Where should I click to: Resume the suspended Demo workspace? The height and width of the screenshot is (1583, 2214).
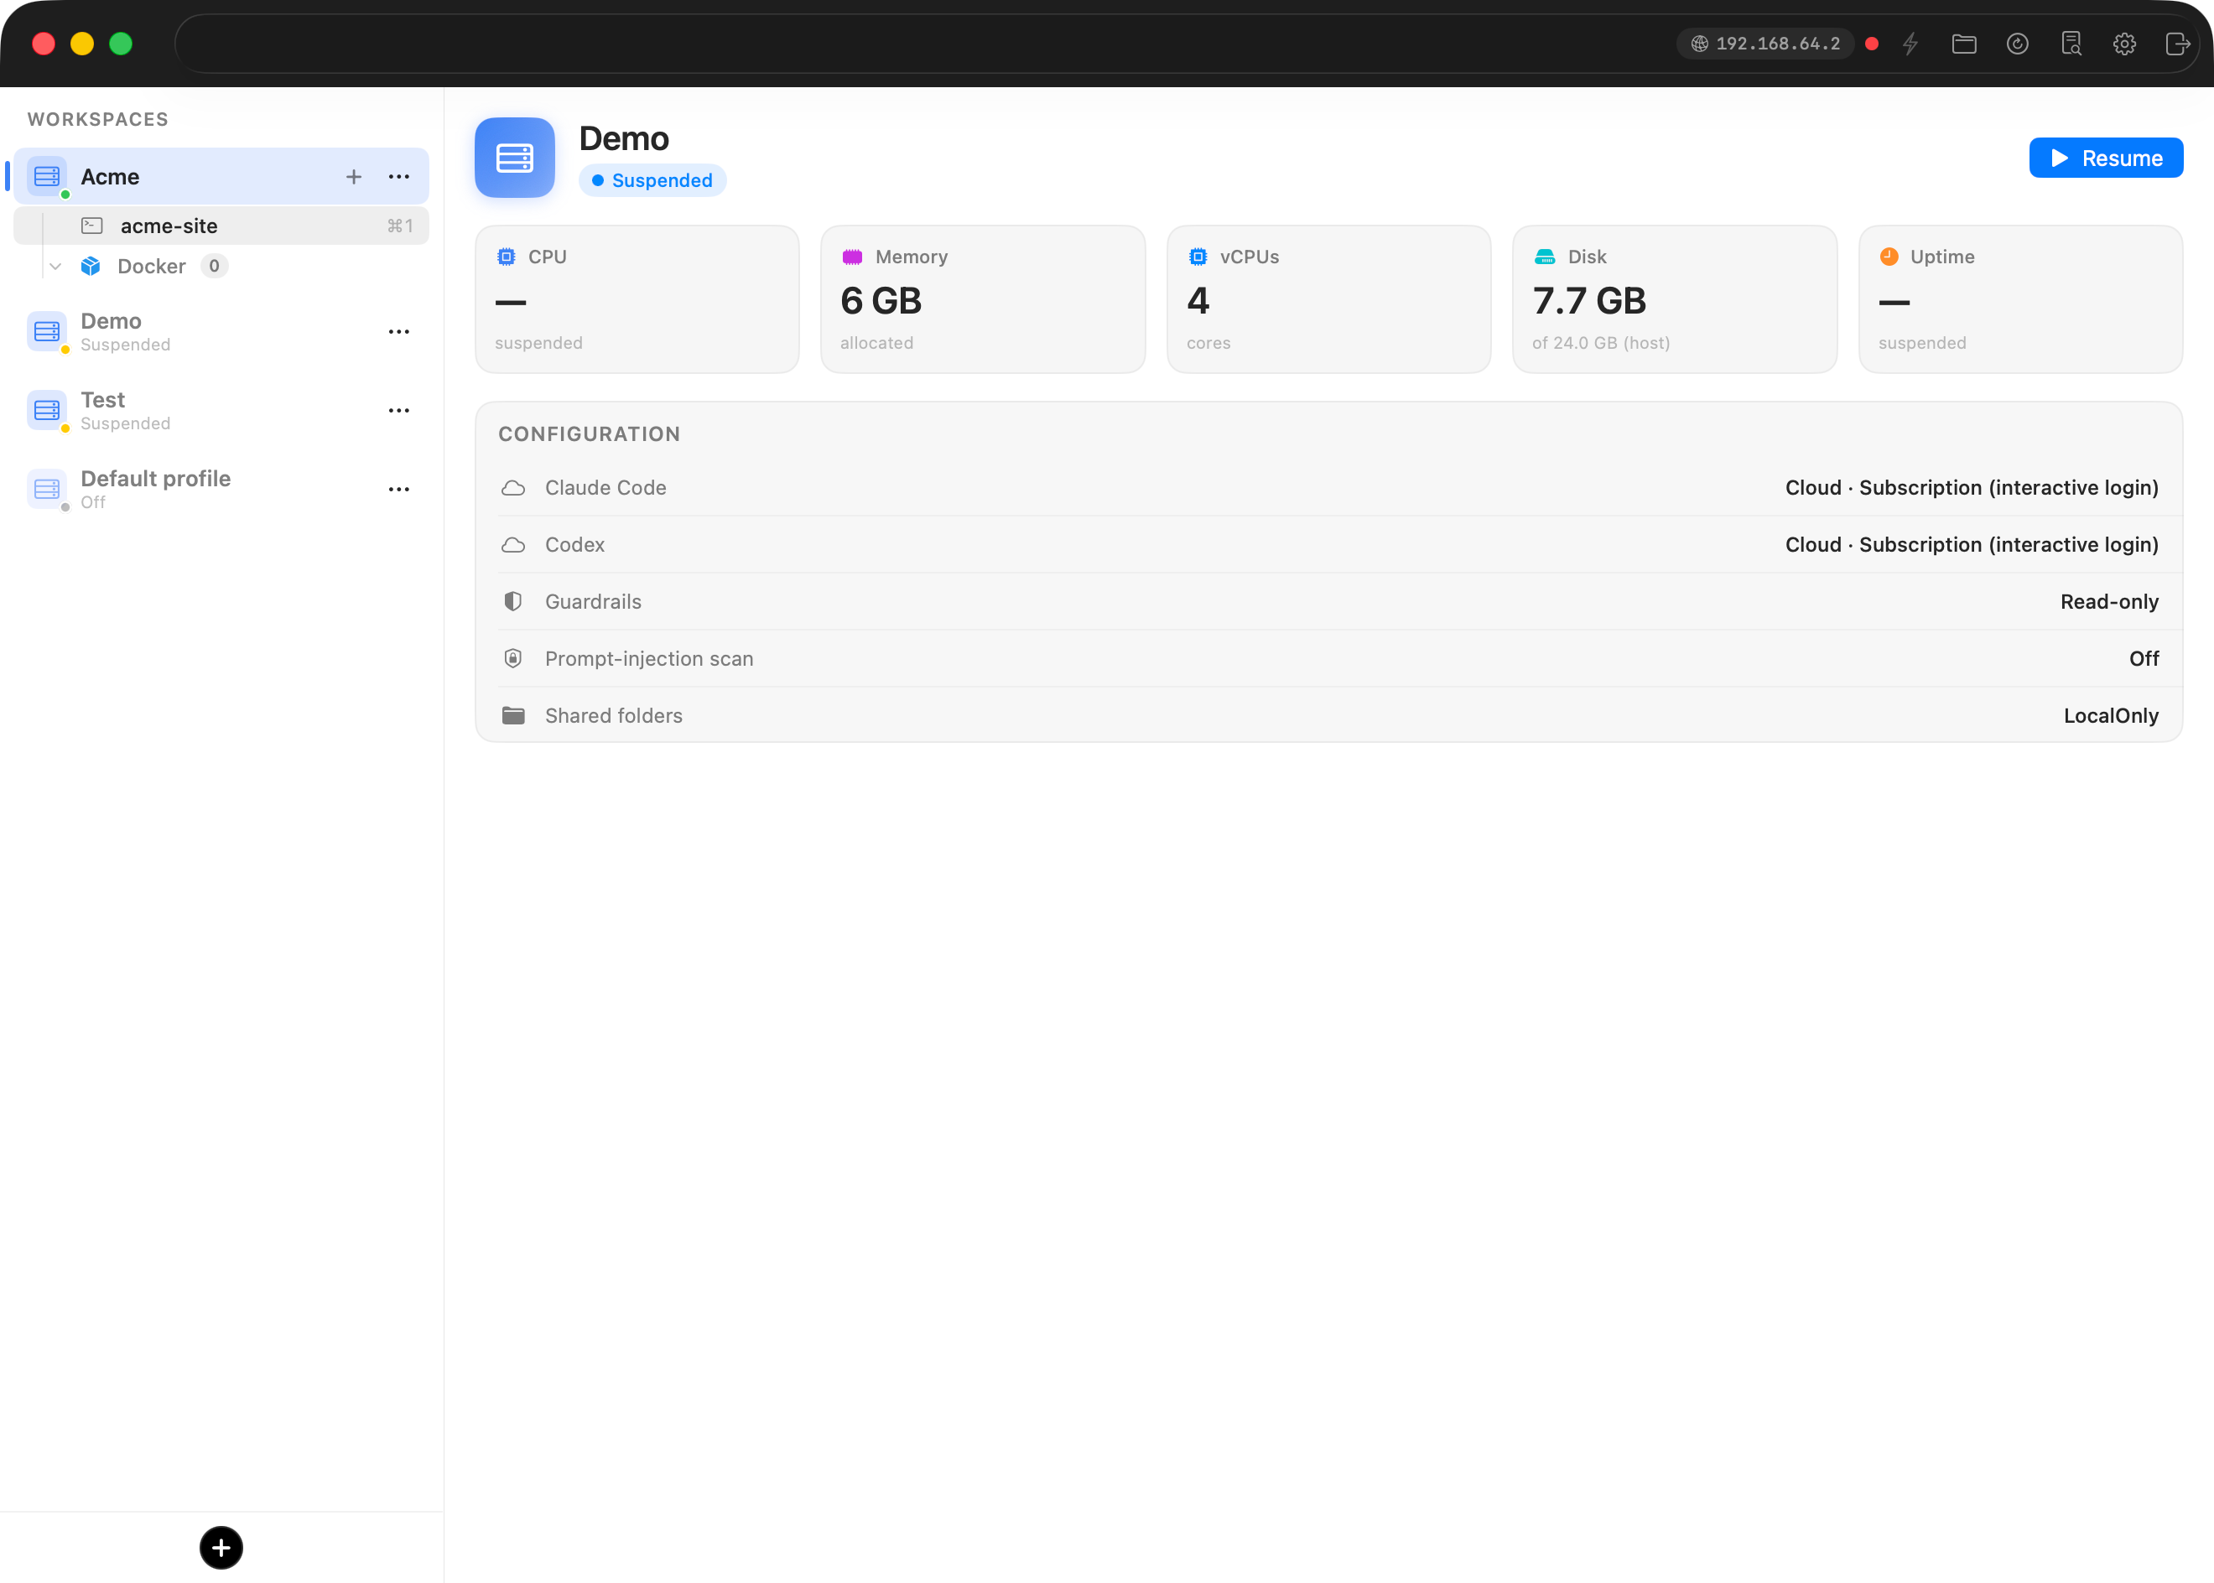[x=2106, y=158]
